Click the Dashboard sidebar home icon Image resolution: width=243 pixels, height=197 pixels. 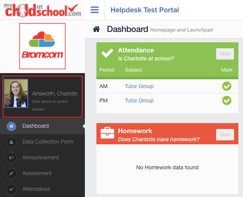pos(12,126)
